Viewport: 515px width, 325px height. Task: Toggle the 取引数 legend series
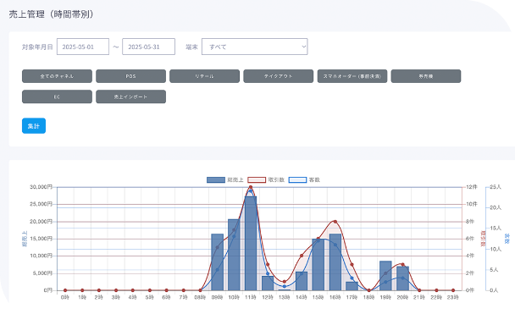[x=266, y=180]
